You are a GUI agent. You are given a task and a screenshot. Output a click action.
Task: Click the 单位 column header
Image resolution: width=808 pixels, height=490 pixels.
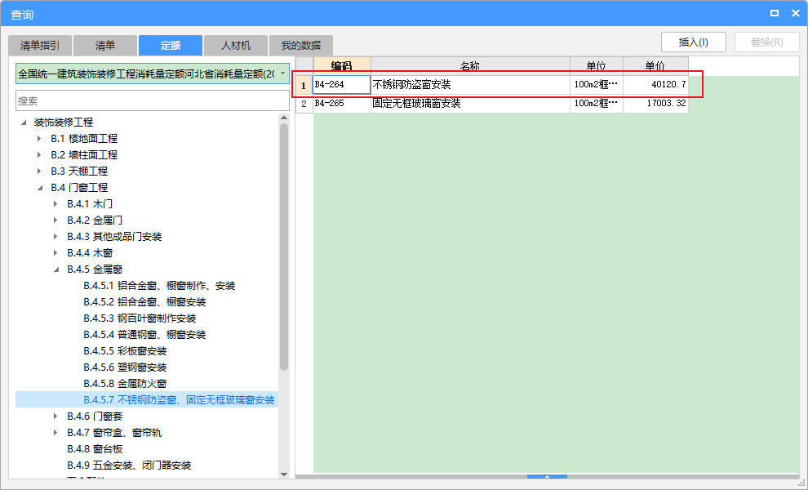[x=597, y=65]
